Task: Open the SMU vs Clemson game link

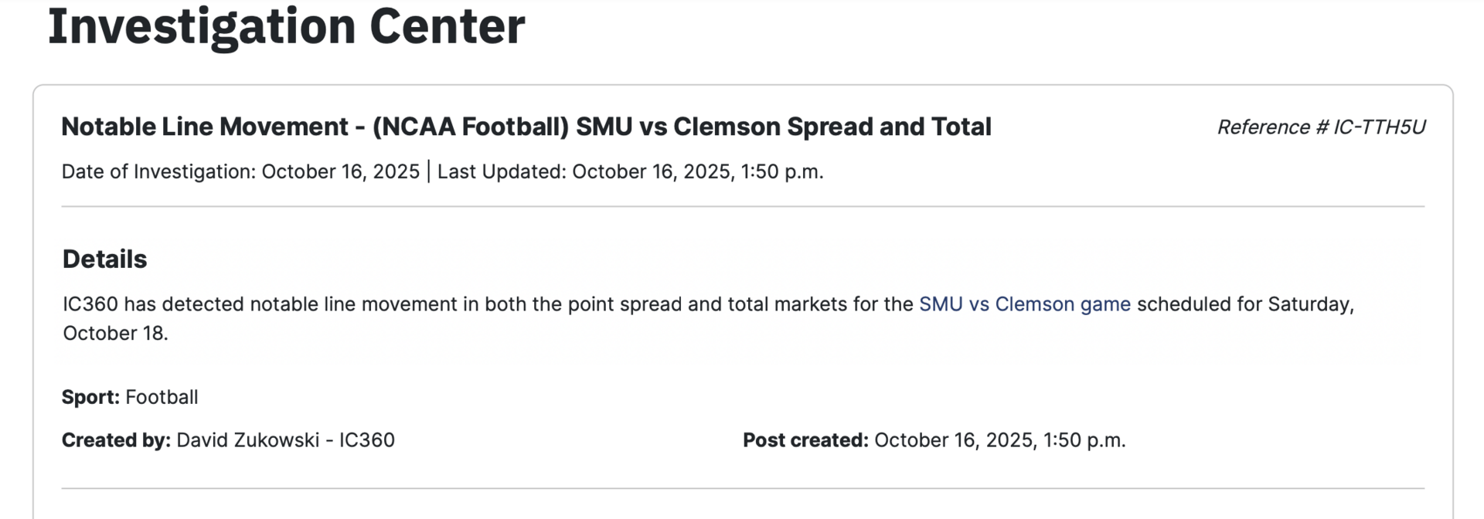Action: click(x=1024, y=304)
